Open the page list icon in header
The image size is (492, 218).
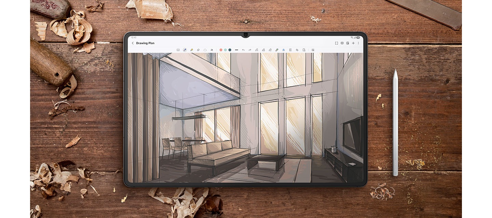pyautogui.click(x=347, y=43)
